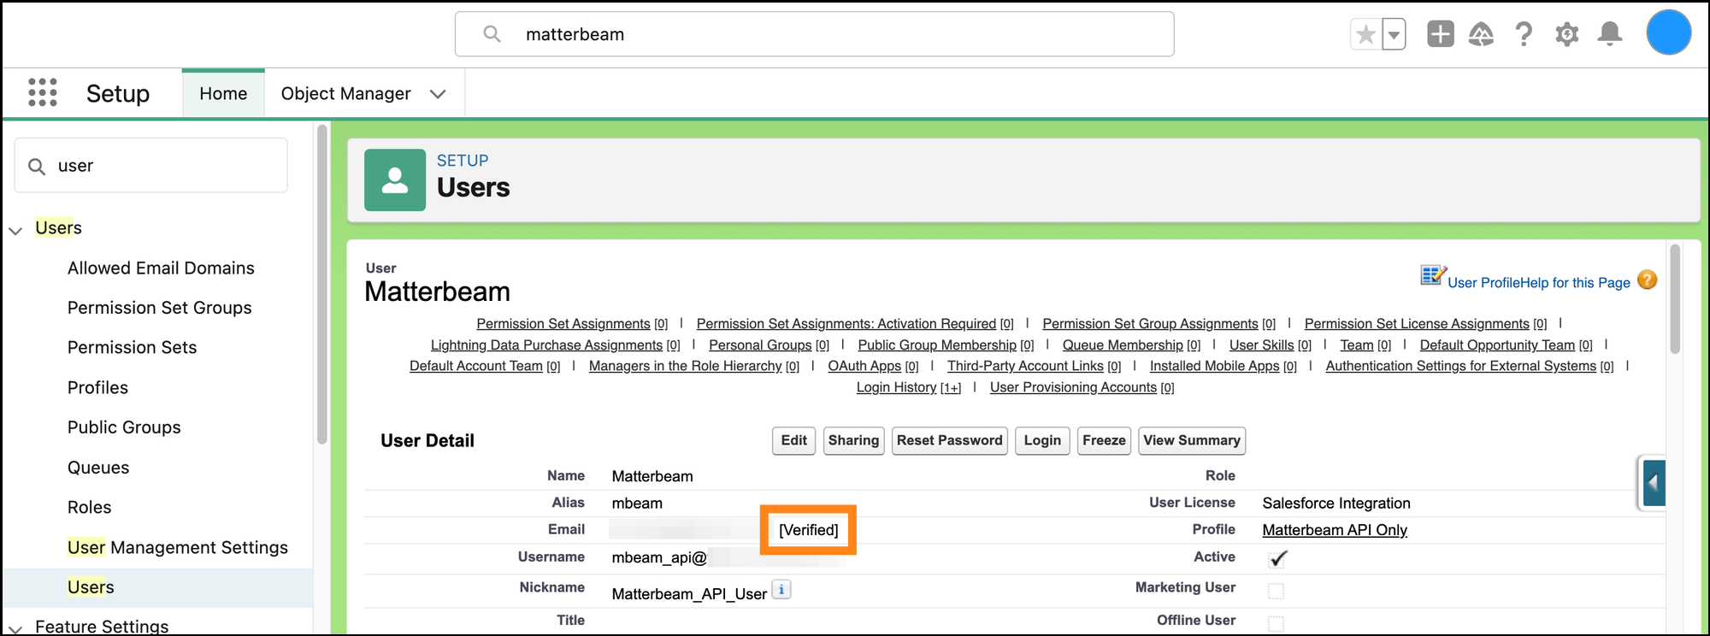Screen dimensions: 1710x636
Task: Click the User Profile page icon
Action: click(1433, 275)
